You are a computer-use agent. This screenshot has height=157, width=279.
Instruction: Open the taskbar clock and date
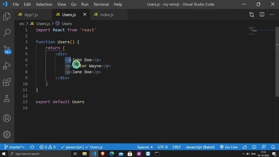point(263,154)
